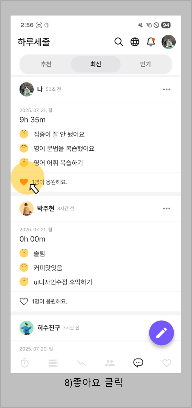The height and width of the screenshot is (408, 192).
Task: Open the friends tab in bottom bar
Action: click(x=110, y=363)
